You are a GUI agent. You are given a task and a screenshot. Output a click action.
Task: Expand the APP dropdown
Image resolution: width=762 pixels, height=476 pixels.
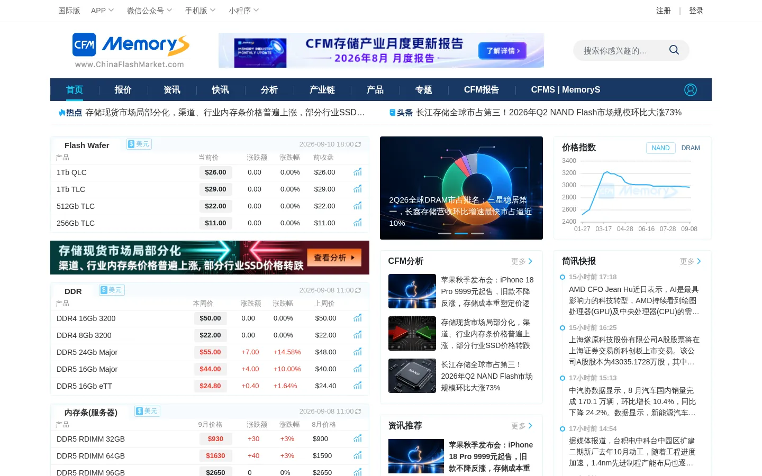tap(102, 11)
